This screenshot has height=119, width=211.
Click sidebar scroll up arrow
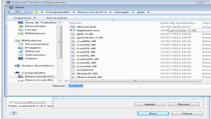[x=60, y=22]
